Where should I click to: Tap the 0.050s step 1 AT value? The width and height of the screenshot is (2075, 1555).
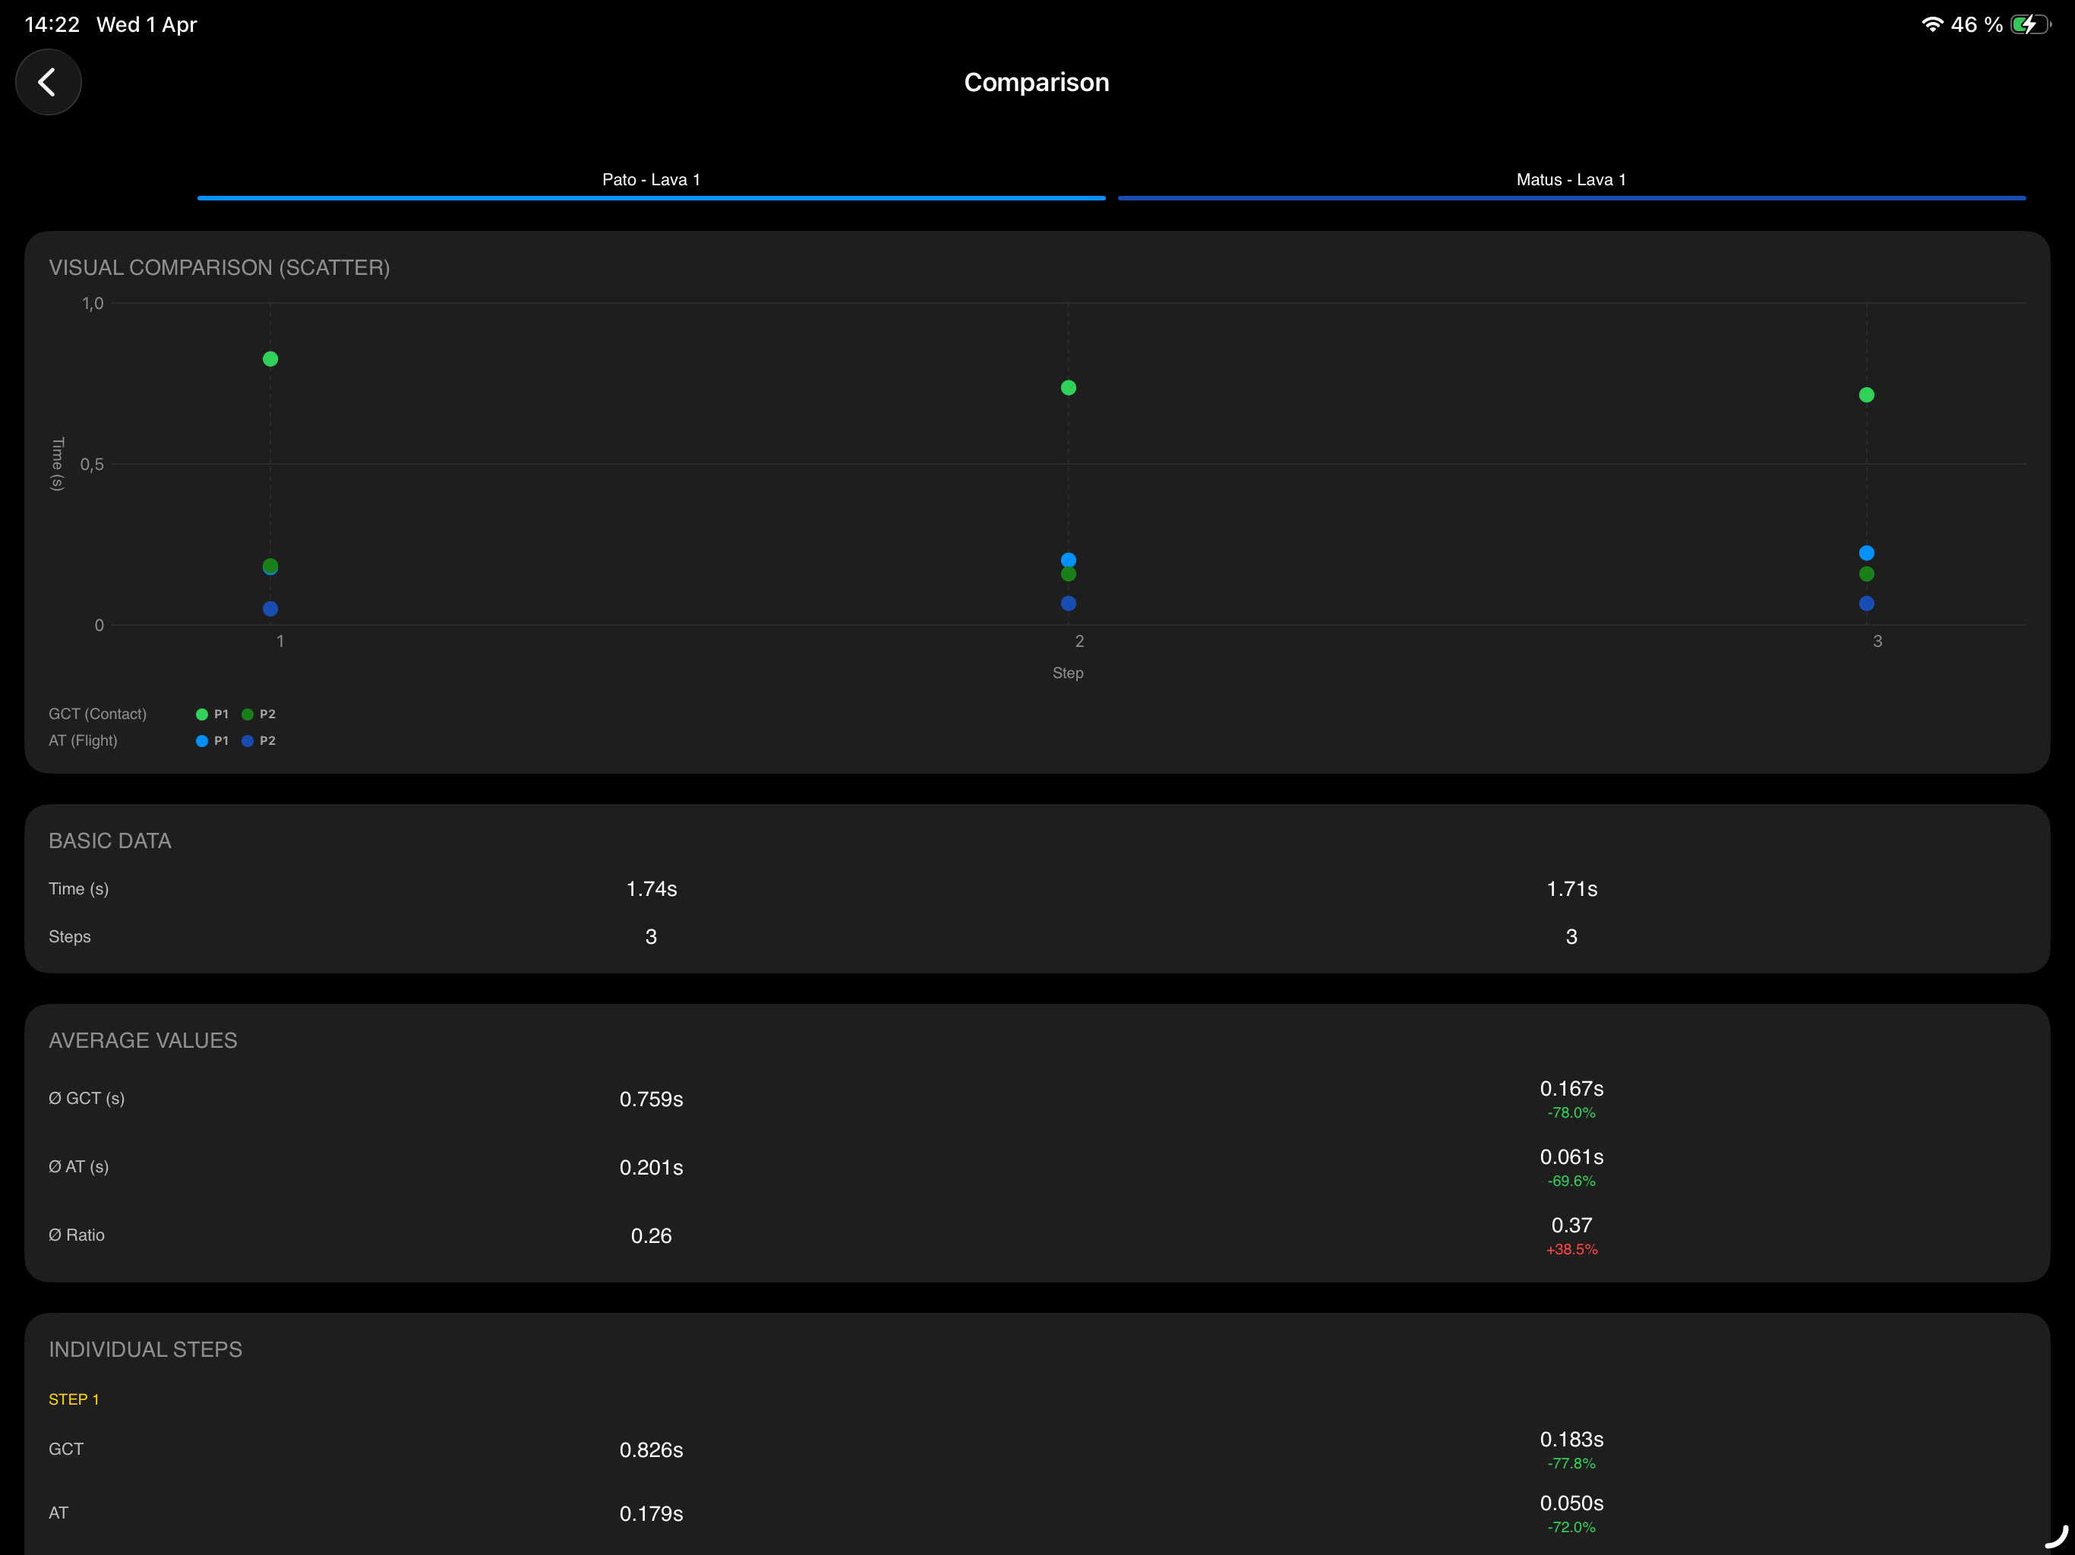(1571, 1503)
